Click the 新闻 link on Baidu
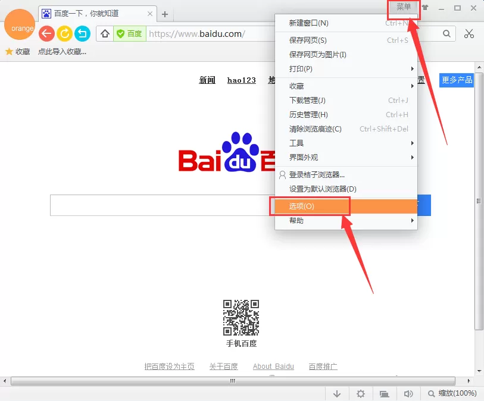Image resolution: width=484 pixels, height=401 pixels. point(207,80)
